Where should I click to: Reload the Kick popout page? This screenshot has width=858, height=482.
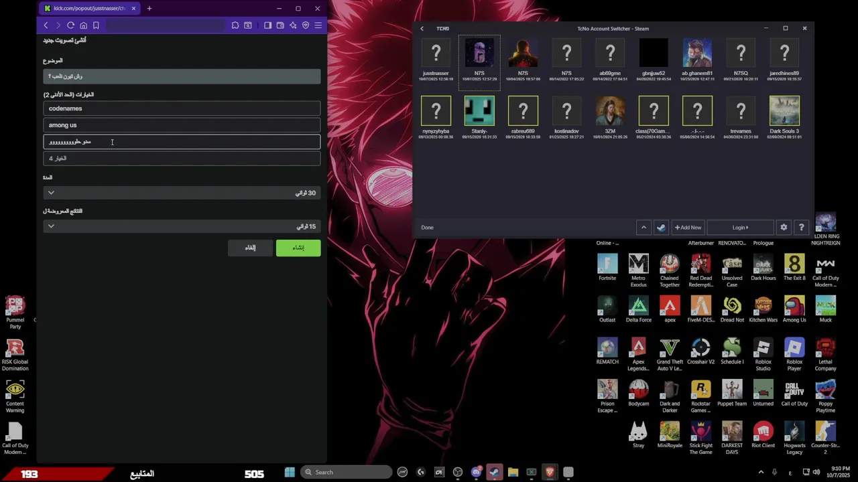click(70, 25)
